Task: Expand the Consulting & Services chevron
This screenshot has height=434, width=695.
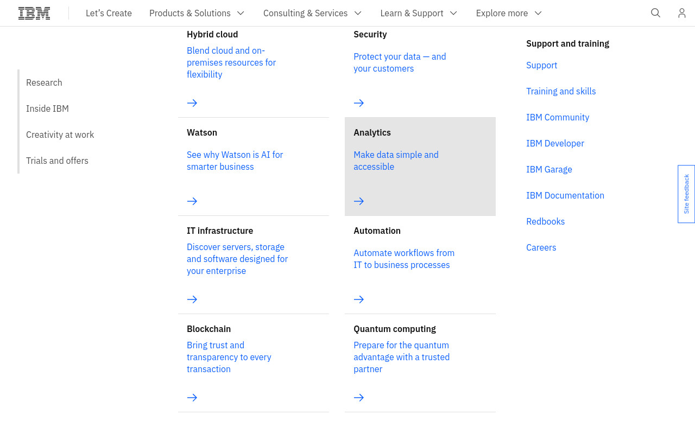Action: click(358, 13)
